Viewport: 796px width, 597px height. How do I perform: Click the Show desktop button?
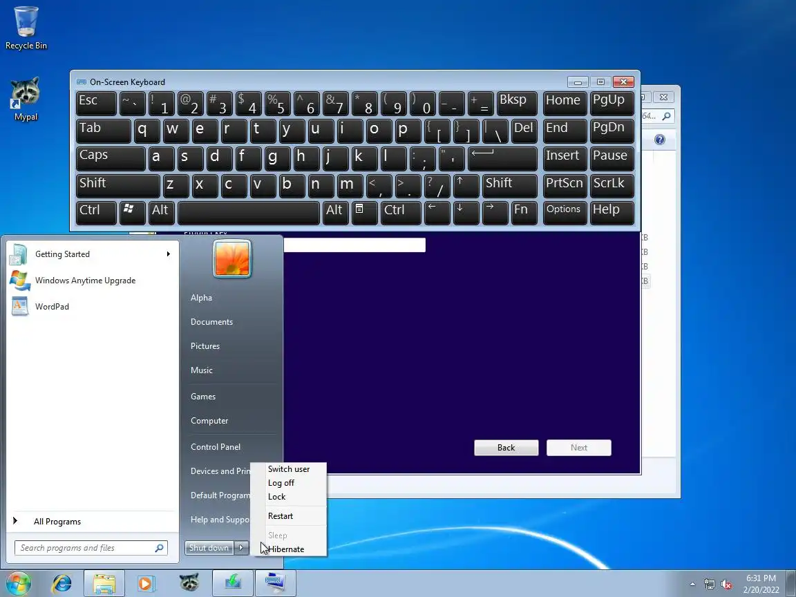(792, 583)
